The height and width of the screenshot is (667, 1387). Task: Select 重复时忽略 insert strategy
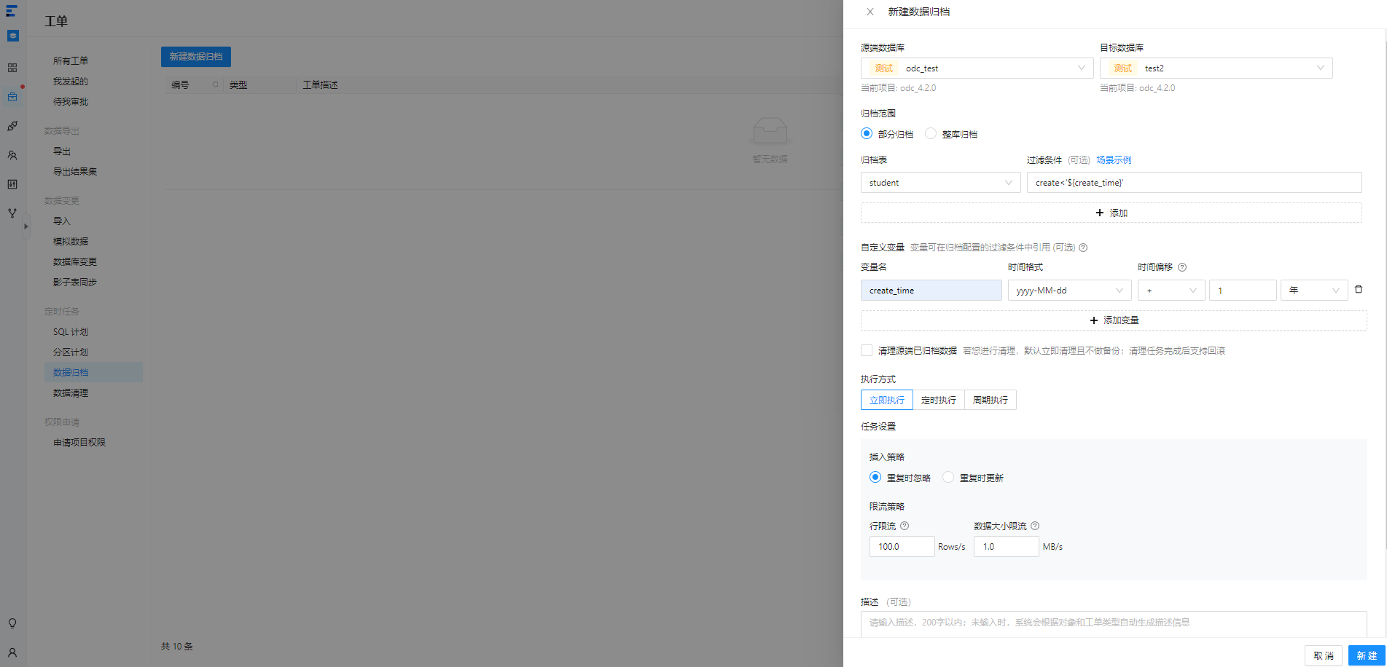point(875,478)
